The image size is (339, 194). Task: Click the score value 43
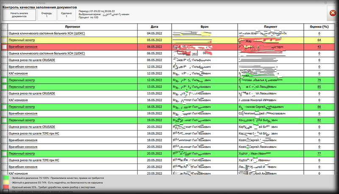319,47
